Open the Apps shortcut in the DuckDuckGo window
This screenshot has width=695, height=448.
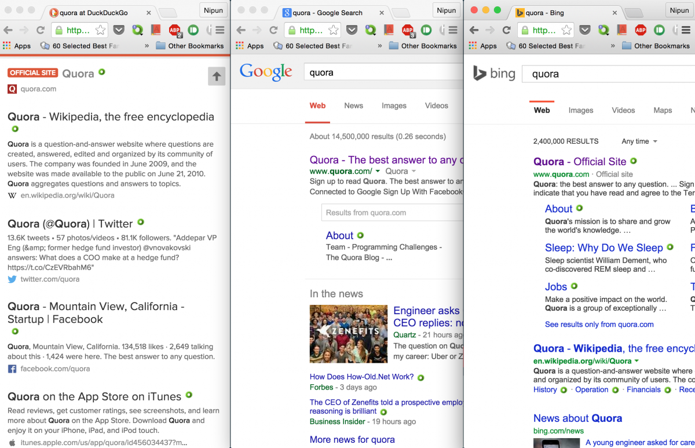[x=17, y=46]
